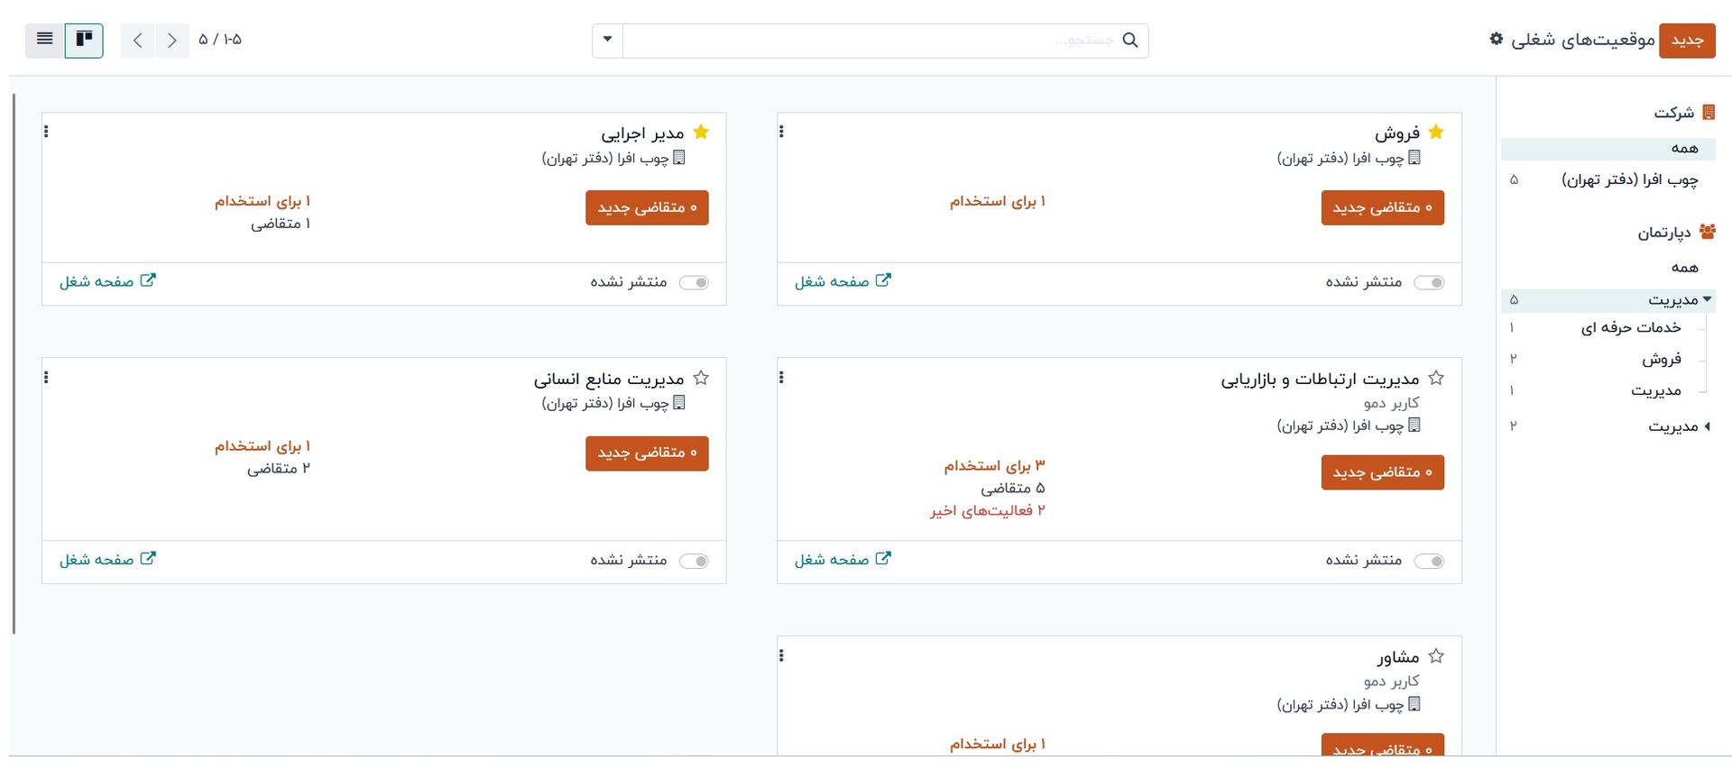The image size is (1732, 778).
Task: Open the مشاور card options menu
Action: (x=781, y=655)
